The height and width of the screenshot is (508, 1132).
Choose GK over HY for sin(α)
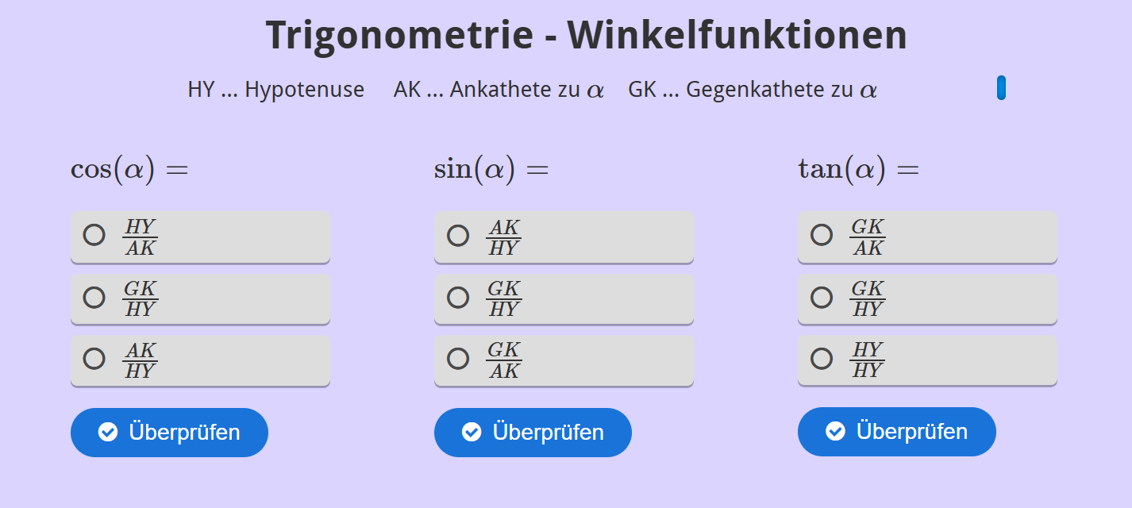click(x=458, y=298)
